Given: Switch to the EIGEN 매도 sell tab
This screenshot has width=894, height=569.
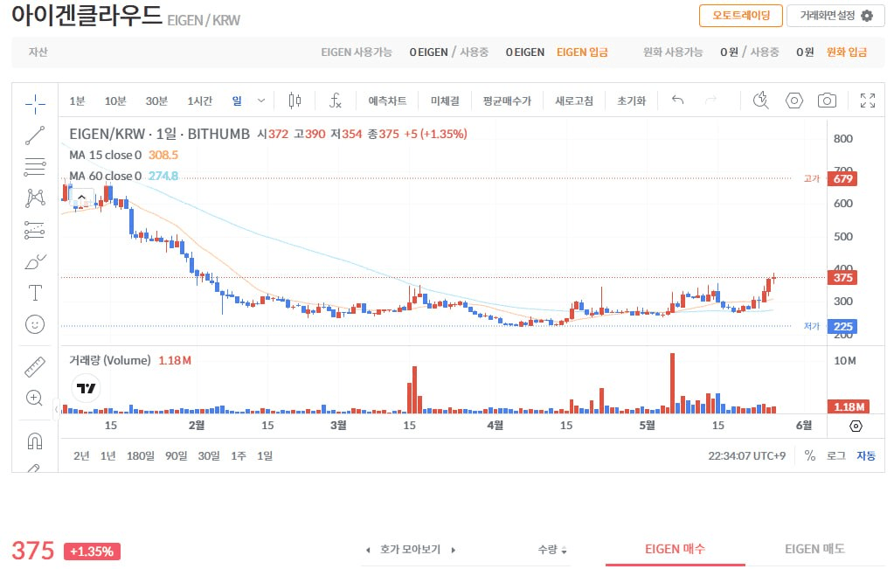Looking at the screenshot, I should click(x=814, y=549).
